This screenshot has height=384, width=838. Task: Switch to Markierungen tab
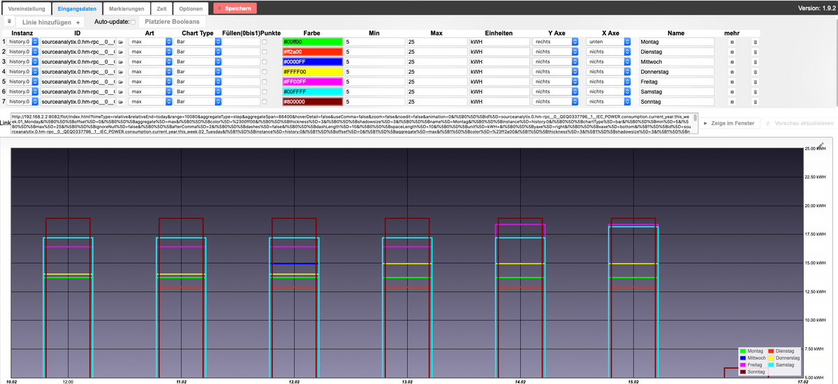point(128,8)
